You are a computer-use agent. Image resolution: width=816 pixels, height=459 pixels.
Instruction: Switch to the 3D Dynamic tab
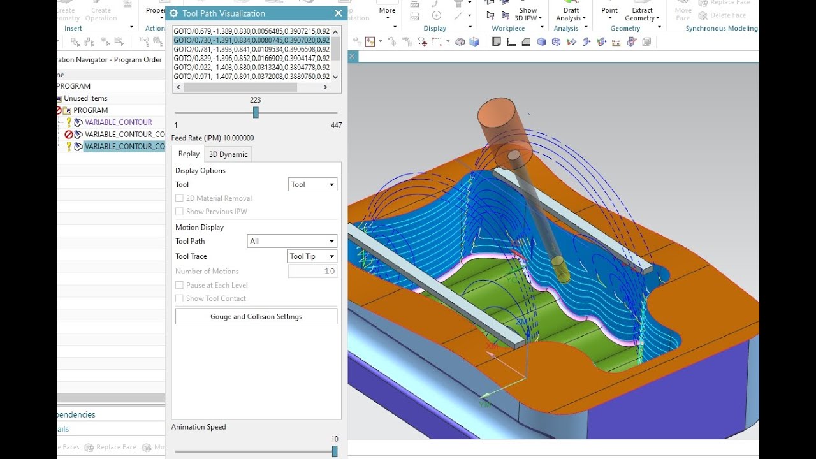(x=228, y=154)
